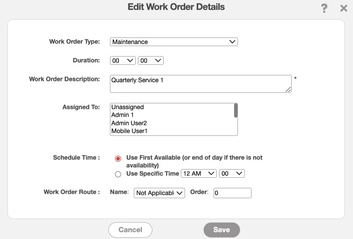Click the description box resize handle

(288, 89)
